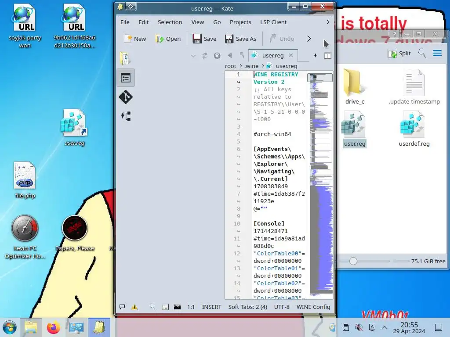Open the Projects menu
The width and height of the screenshot is (450, 337).
click(240, 22)
